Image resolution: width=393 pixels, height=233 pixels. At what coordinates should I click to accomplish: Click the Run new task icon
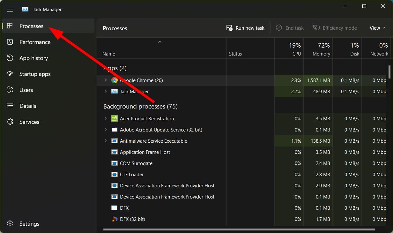coord(229,28)
